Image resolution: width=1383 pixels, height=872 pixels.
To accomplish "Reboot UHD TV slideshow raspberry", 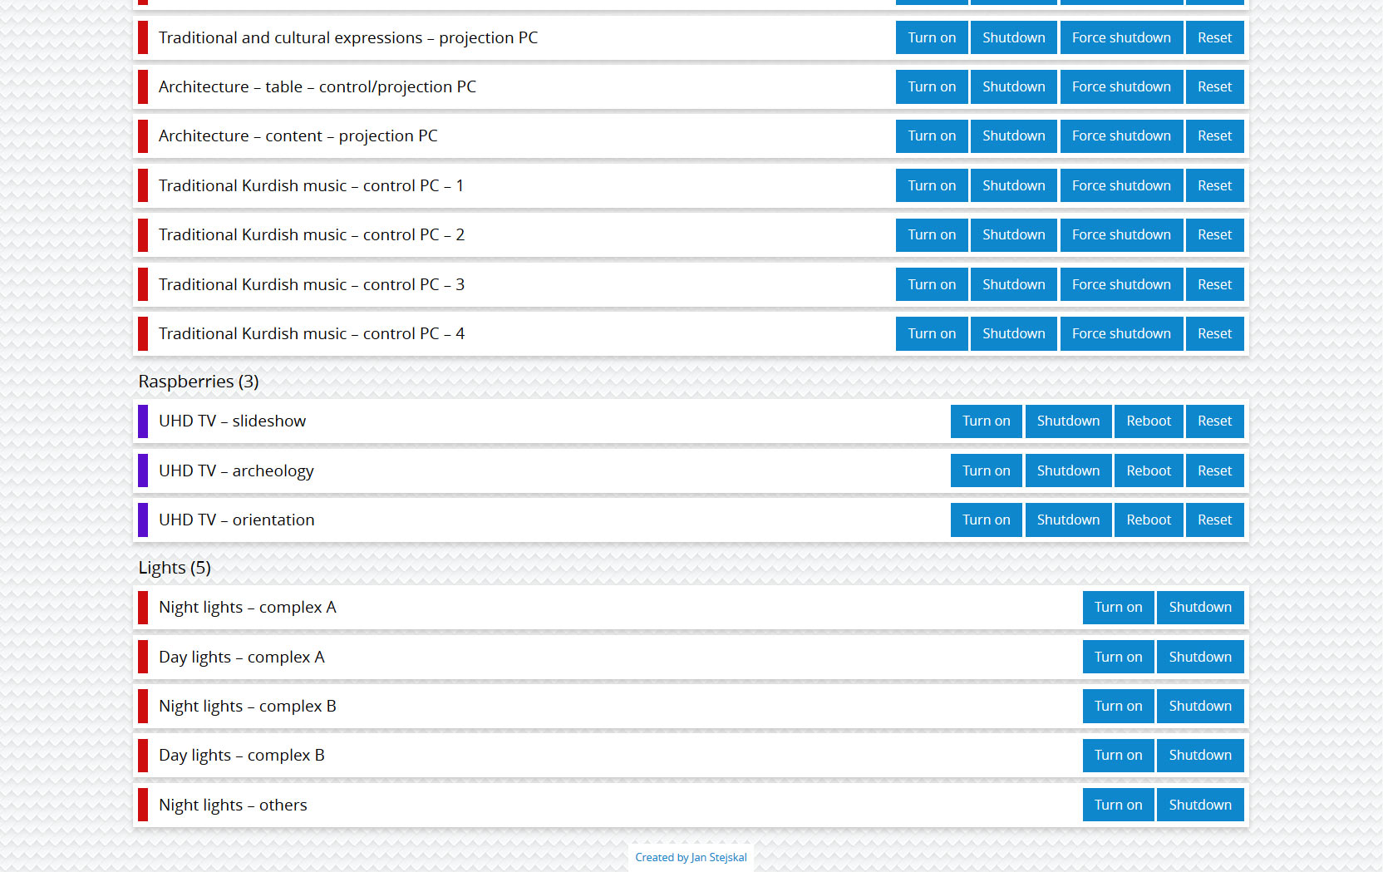I will pyautogui.click(x=1149, y=421).
